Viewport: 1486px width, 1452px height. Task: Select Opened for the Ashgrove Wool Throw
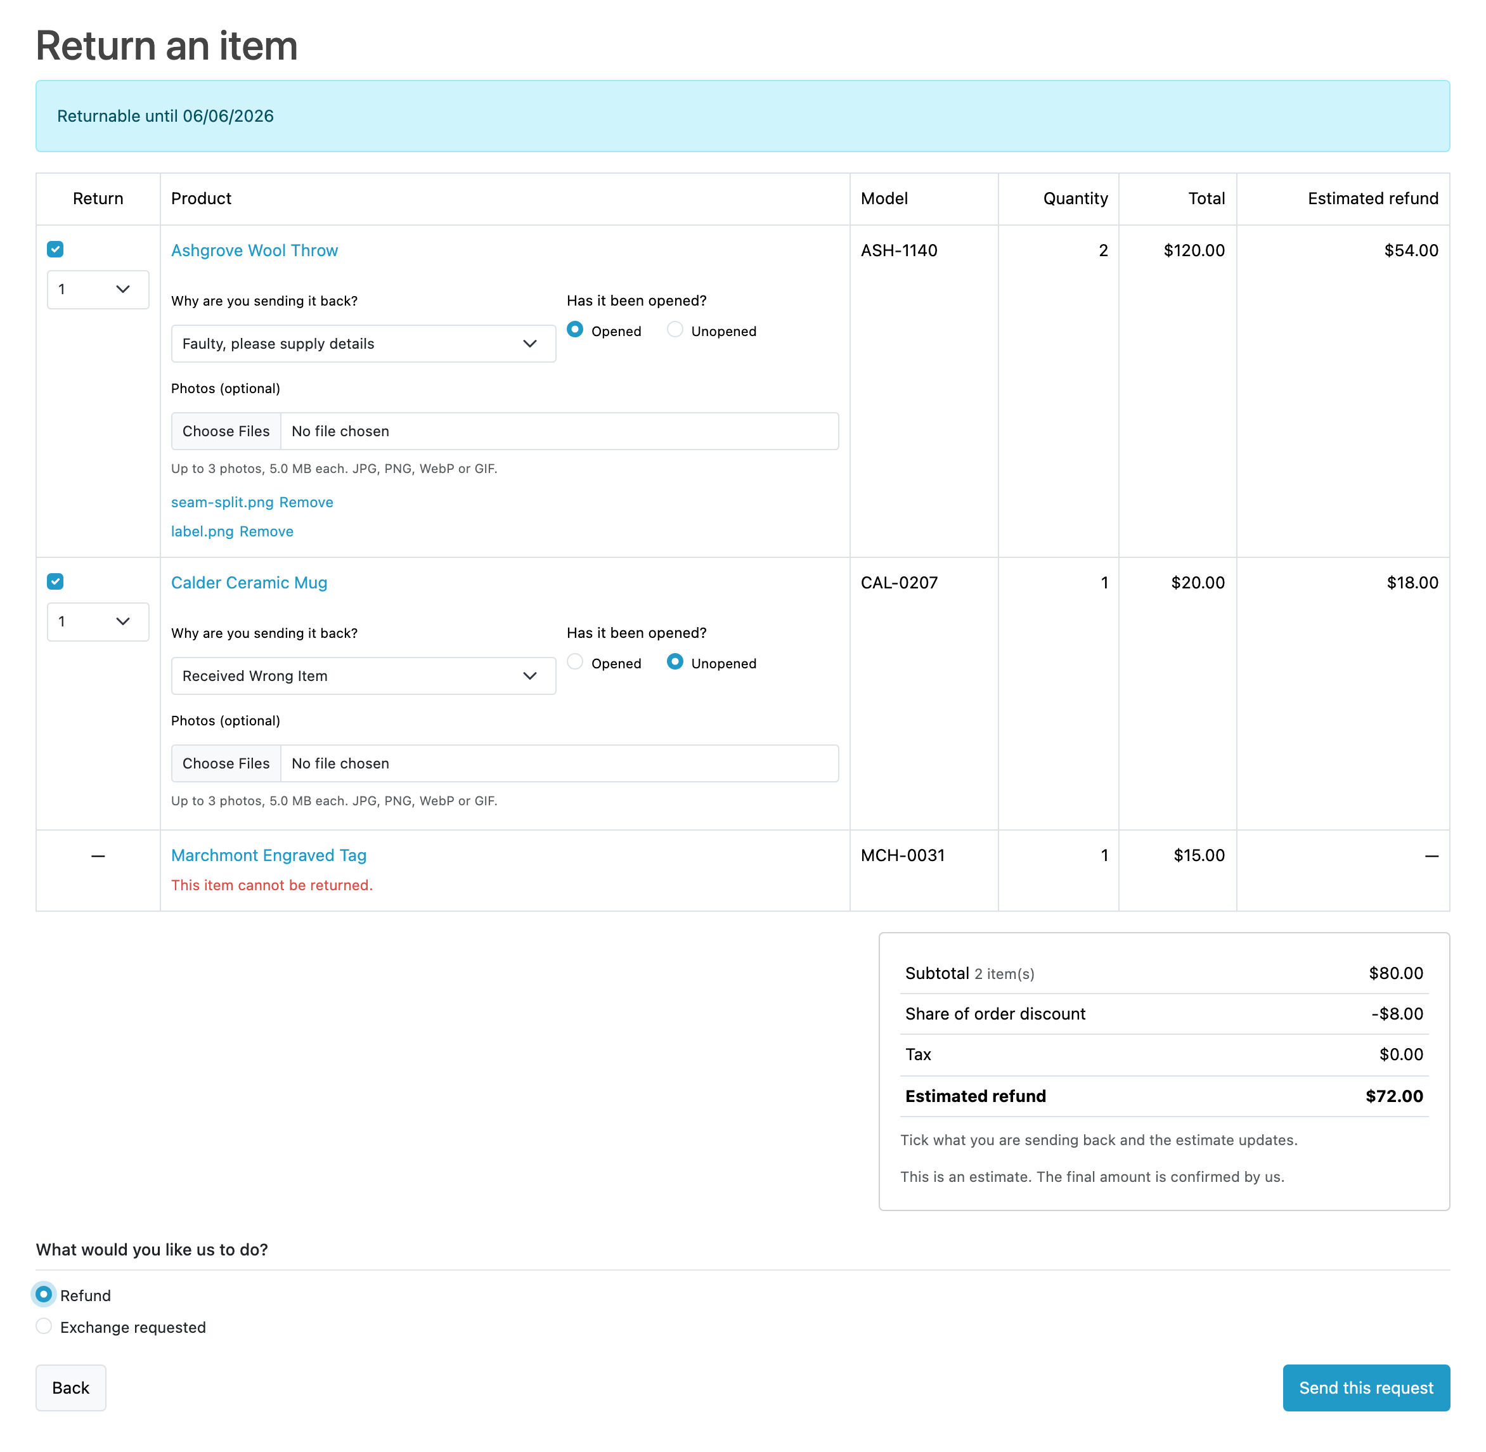(575, 330)
